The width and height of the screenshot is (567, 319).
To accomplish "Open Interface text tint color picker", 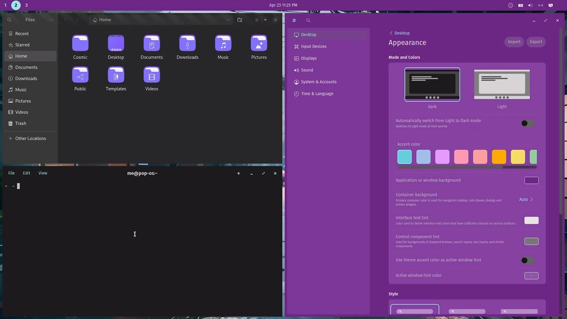I will pos(531,221).
